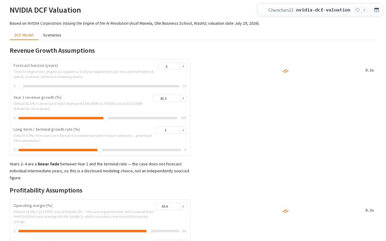Click the Forecast horizon slider handle
Viewport: 386px width, 241px height.
(x=21, y=86)
